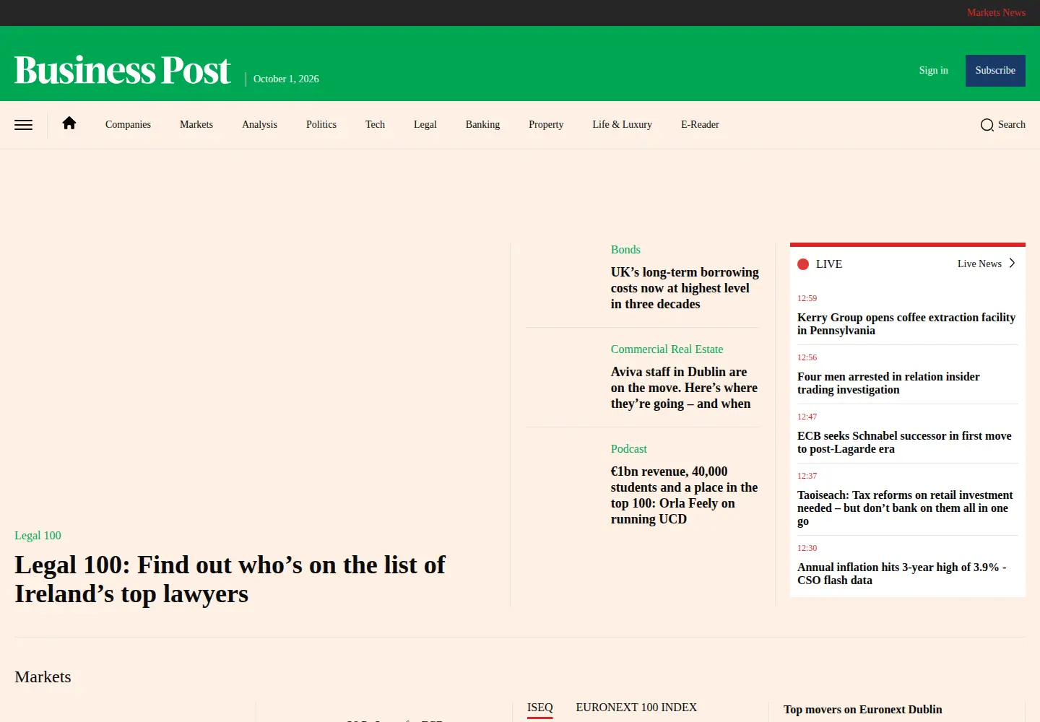Screen dimensions: 1040x722
Task: Open the Companies nav item
Action: [x=128, y=125]
